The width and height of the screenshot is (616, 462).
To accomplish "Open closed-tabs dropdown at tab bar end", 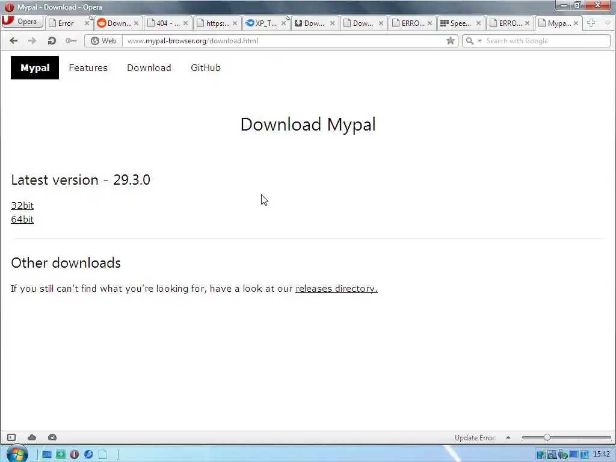I will tap(608, 23).
